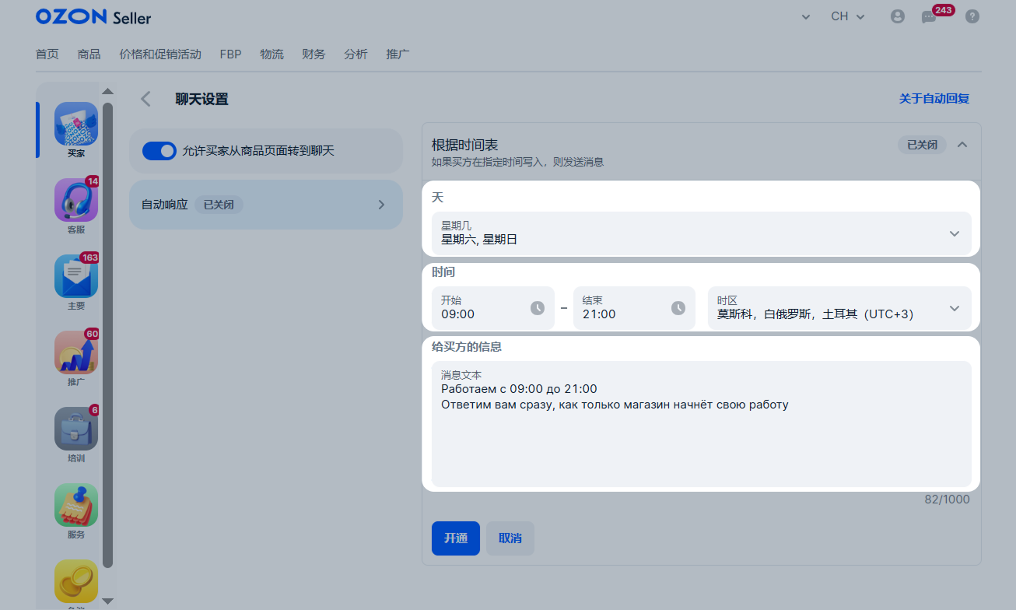Open the 买家 (Buyers) chat sidebar icon
The image size is (1016, 610).
[x=76, y=124]
